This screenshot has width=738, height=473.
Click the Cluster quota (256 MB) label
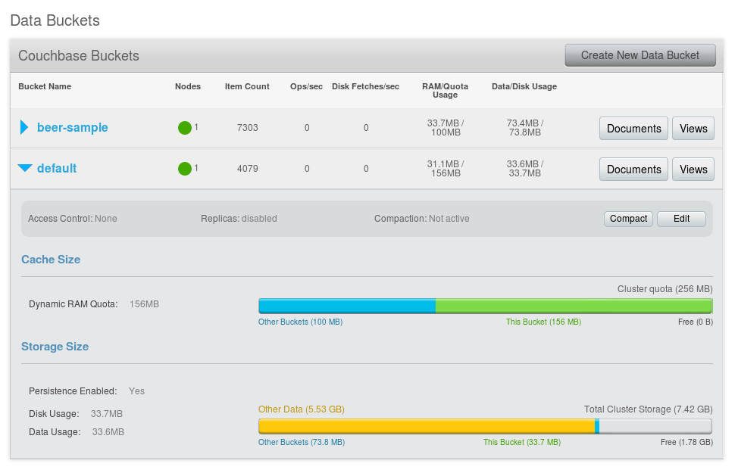pos(665,289)
